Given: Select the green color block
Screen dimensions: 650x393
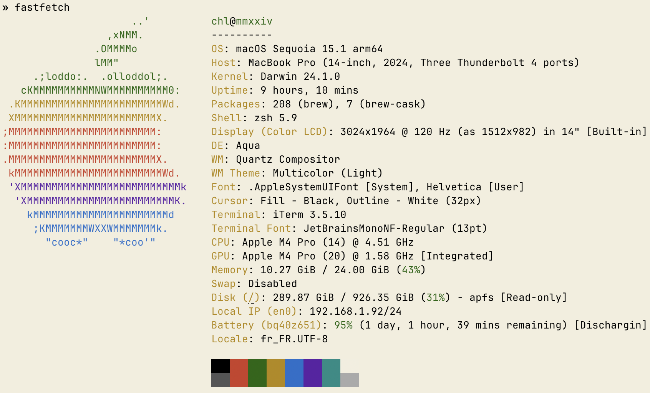Looking at the screenshot, I should (257, 373).
